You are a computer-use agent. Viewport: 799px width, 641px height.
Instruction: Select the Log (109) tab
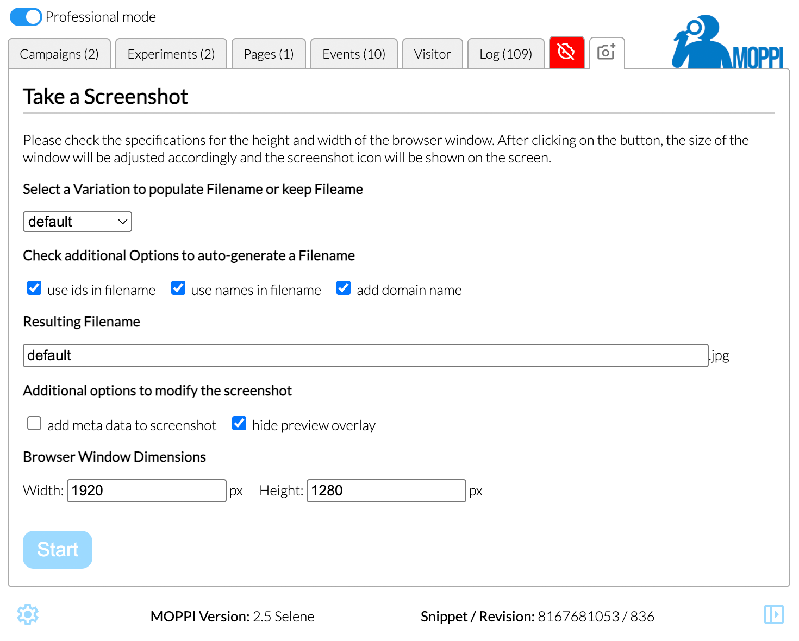coord(505,54)
